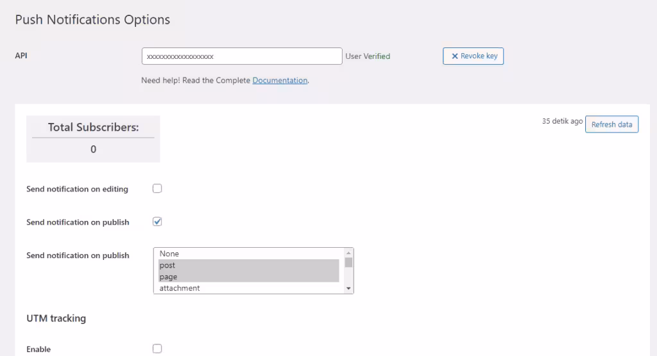Tick the UTM tracking Enable checkbox

pyautogui.click(x=157, y=349)
